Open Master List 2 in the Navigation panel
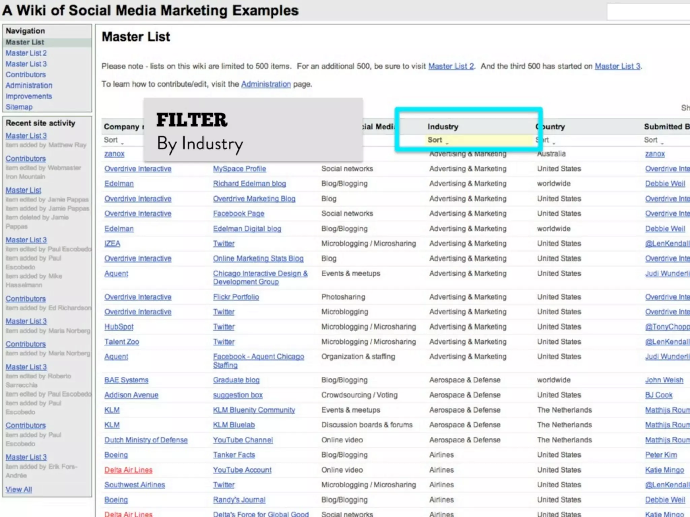 (26, 53)
